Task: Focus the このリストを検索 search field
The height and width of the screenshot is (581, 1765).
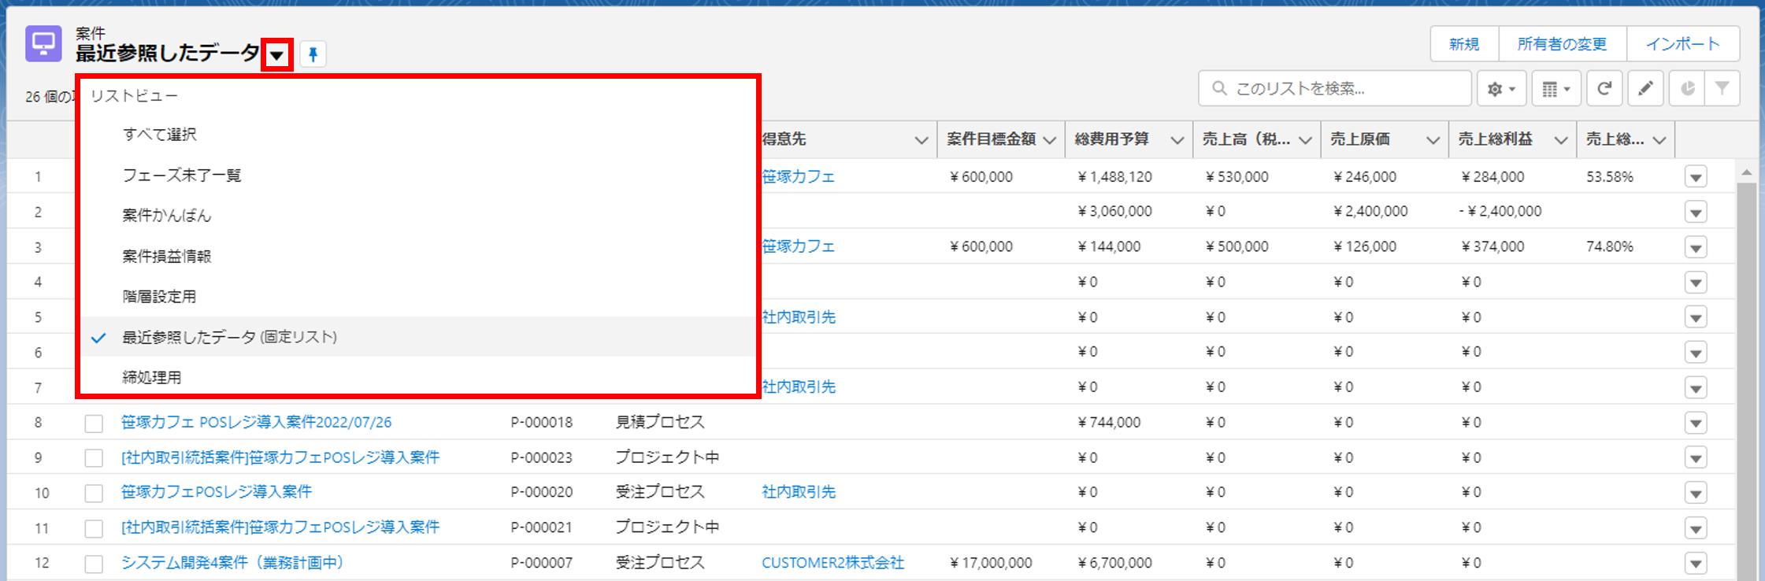Action: tap(1335, 88)
